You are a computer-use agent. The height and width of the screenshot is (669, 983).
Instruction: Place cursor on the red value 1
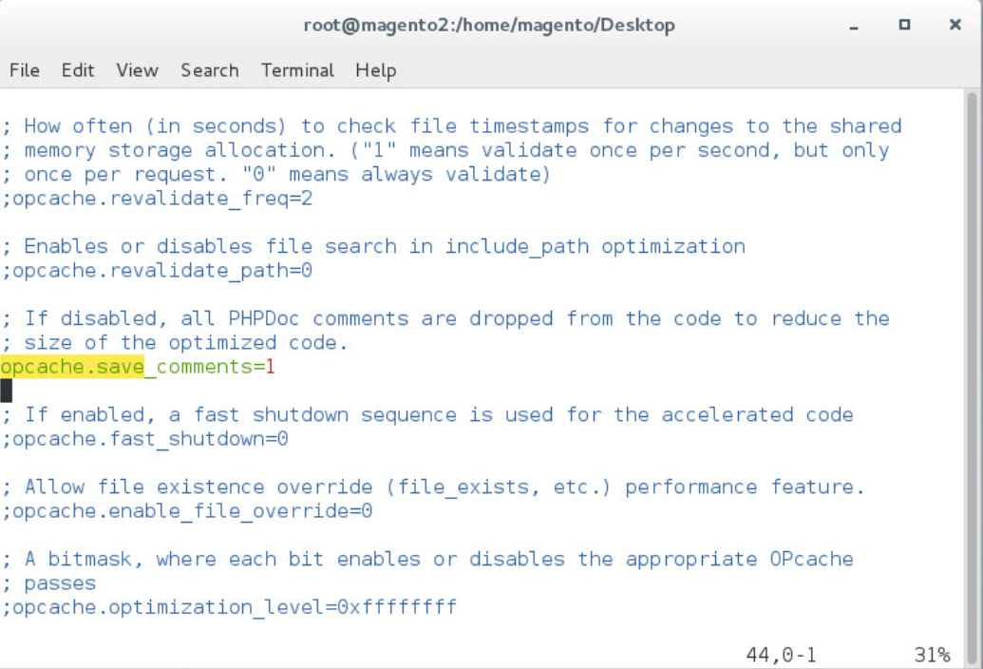coord(270,367)
